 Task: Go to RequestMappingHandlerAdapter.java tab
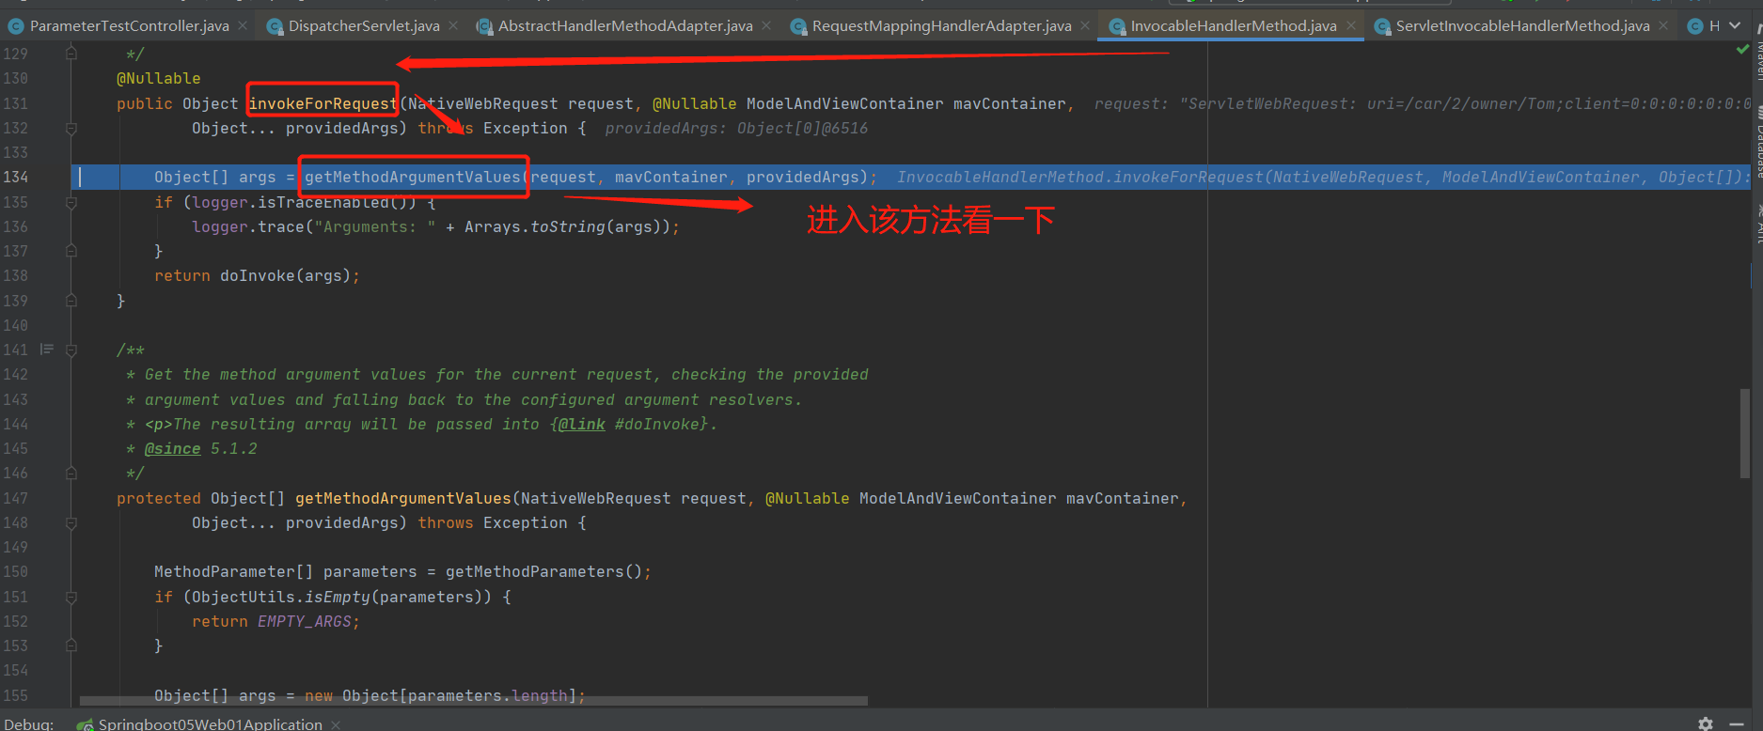[941, 25]
